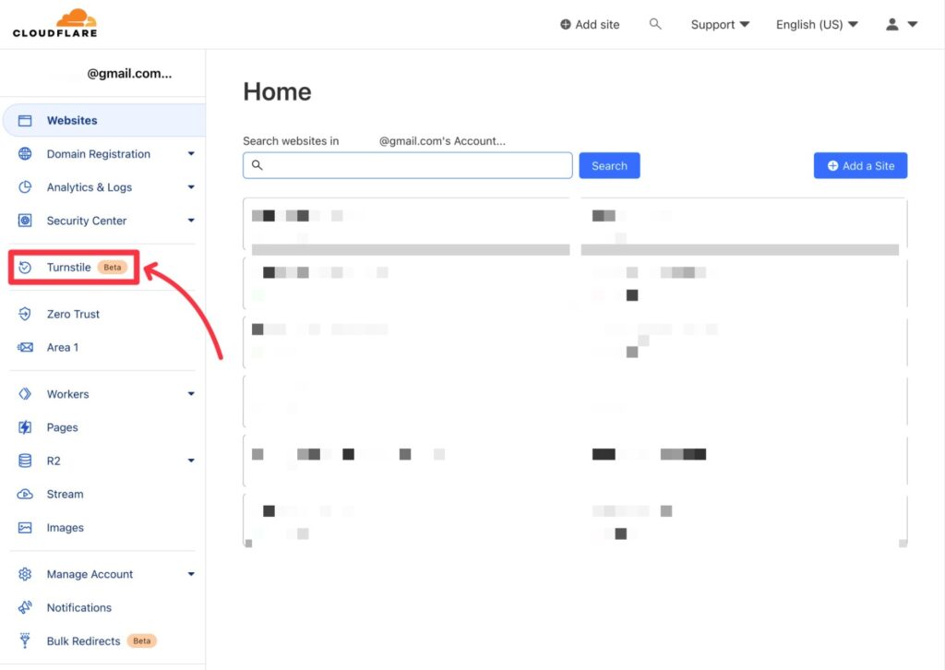
Task: Select Websites in the sidebar
Action: (x=71, y=120)
